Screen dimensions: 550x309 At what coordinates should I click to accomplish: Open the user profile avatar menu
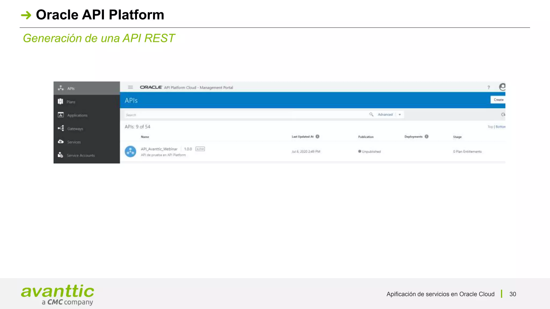pyautogui.click(x=502, y=87)
